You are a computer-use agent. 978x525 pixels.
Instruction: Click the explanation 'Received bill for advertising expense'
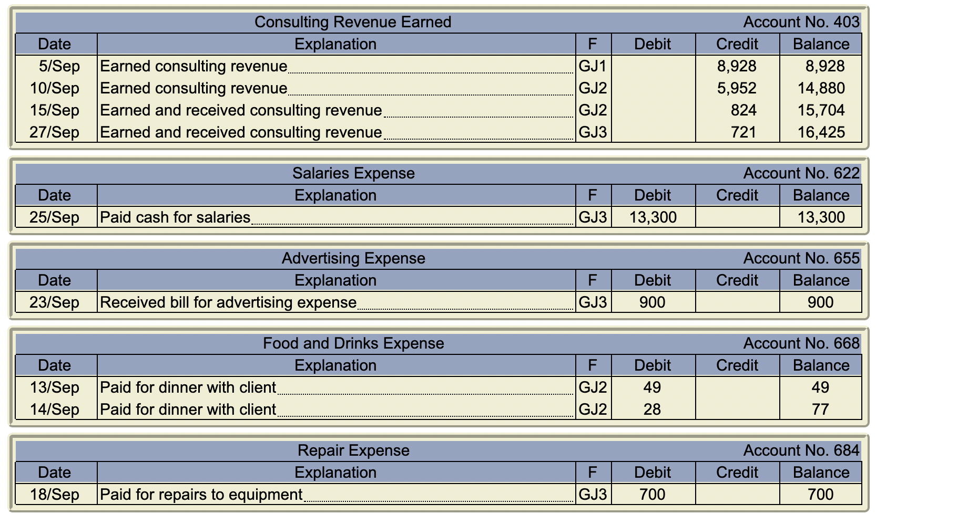click(229, 302)
